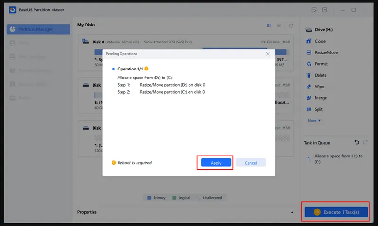Expand the More actions dropdown
This screenshot has width=378, height=226.
click(x=314, y=121)
